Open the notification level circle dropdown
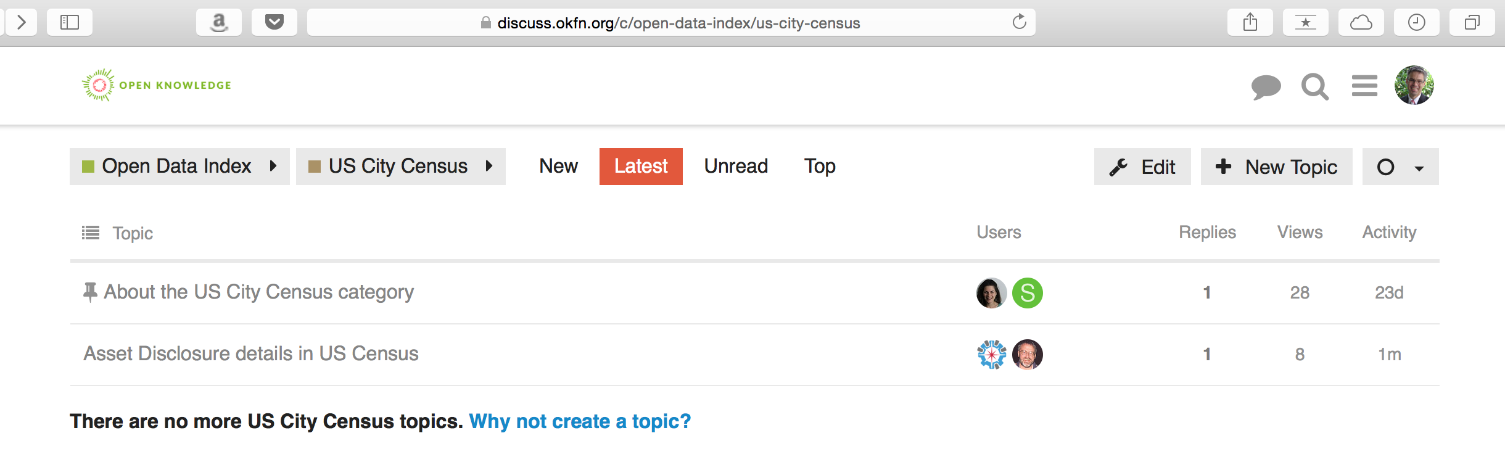Screen dimensions: 1505x454 pyautogui.click(x=1400, y=167)
